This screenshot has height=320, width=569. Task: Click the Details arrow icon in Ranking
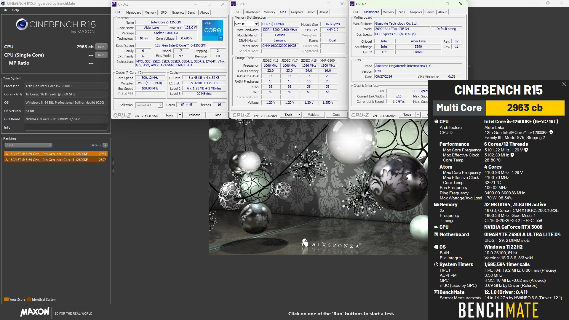(105, 145)
